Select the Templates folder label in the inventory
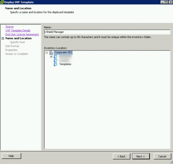This screenshot has height=164, width=173. (65, 64)
